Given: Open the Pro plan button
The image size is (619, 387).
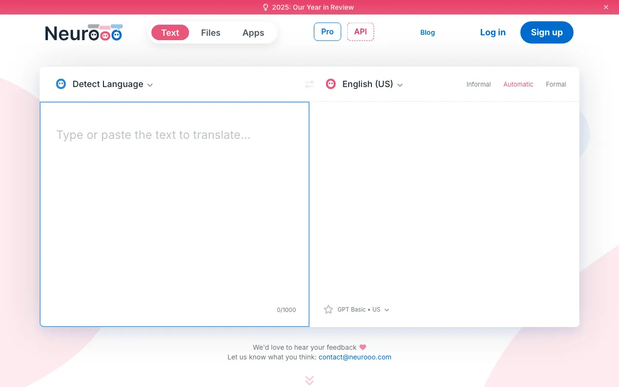Looking at the screenshot, I should click(327, 32).
